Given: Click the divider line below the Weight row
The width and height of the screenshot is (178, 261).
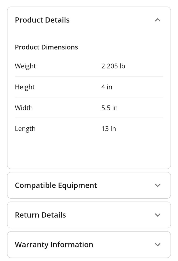Looking at the screenshot, I should click(89, 76).
